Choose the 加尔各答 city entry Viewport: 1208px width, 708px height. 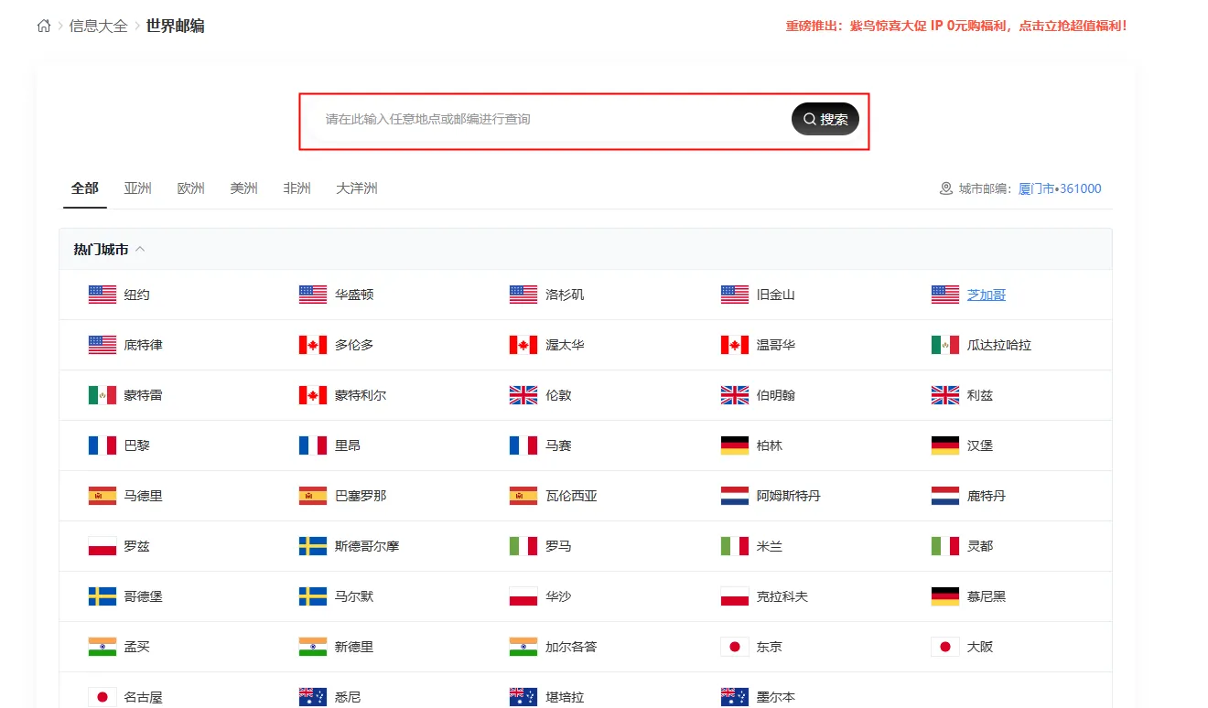(x=571, y=647)
